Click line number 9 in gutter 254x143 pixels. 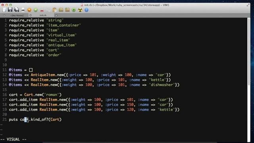pos(6,60)
